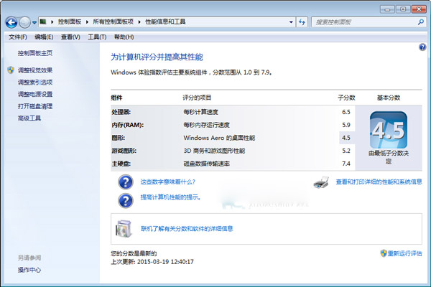Open the 帮助(H) menu
Screen dimensions: 431x287
click(124, 37)
